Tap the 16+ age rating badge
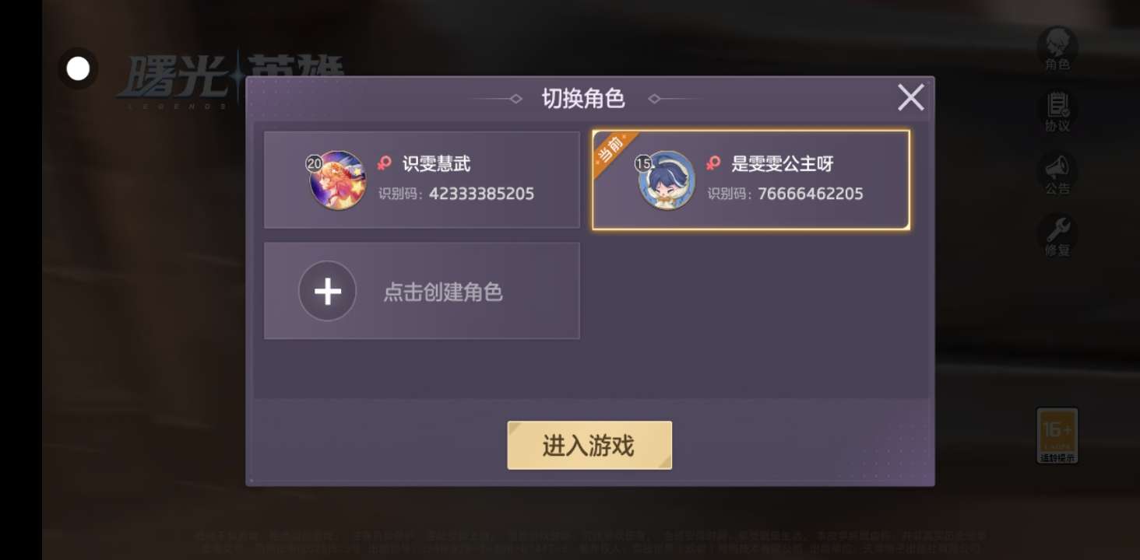Viewport: 1140px width, 560px height. pyautogui.click(x=1057, y=436)
